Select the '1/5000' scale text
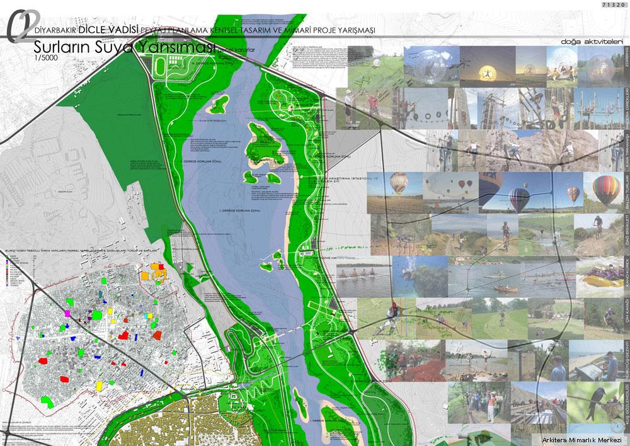 click(45, 58)
